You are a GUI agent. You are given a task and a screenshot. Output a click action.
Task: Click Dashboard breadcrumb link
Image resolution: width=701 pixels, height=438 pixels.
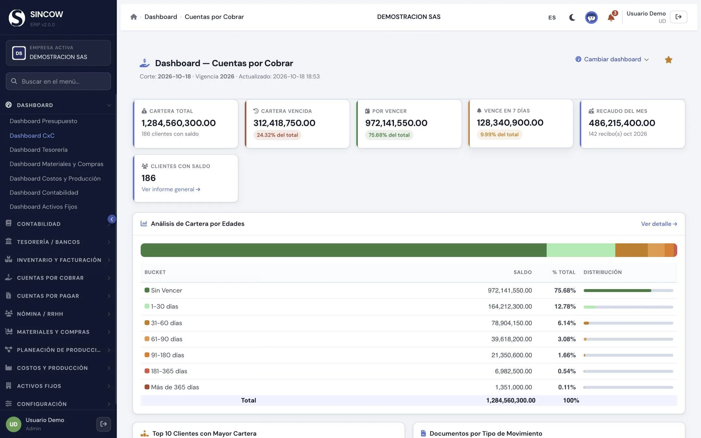161,17
